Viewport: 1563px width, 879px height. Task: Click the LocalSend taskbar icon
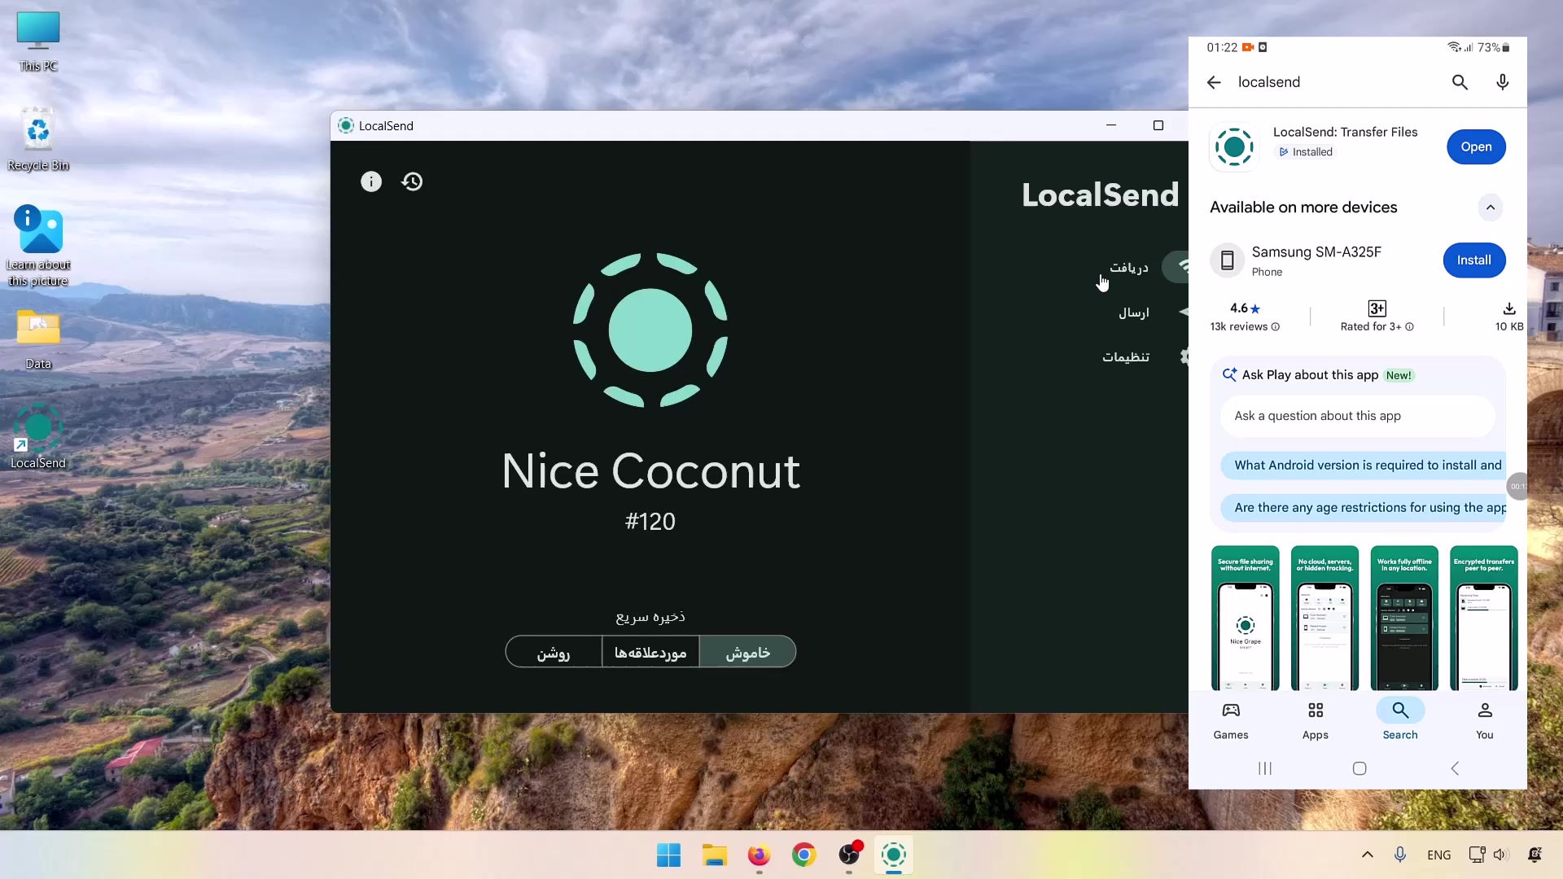pos(894,855)
